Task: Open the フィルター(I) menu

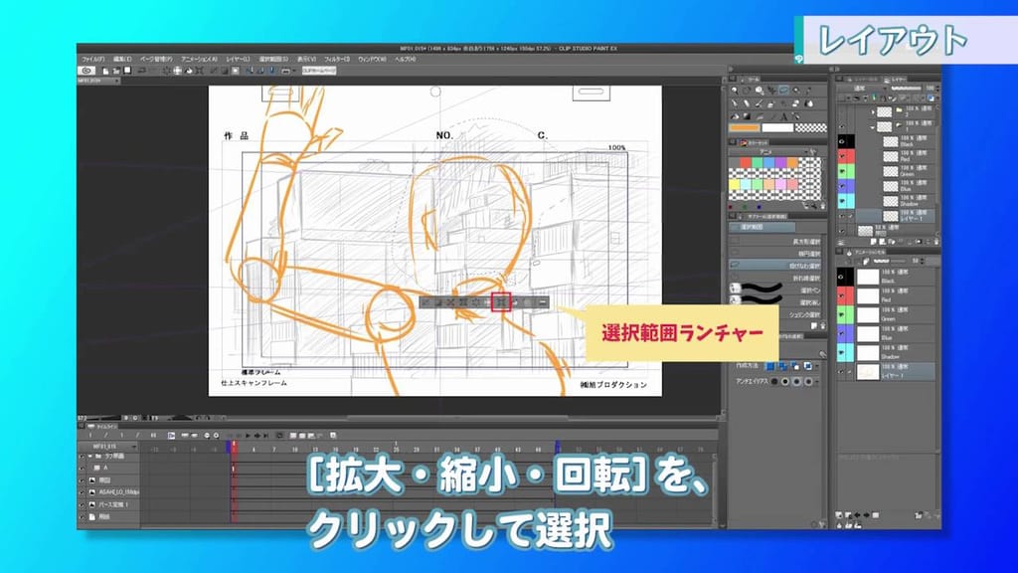Action: click(x=337, y=59)
